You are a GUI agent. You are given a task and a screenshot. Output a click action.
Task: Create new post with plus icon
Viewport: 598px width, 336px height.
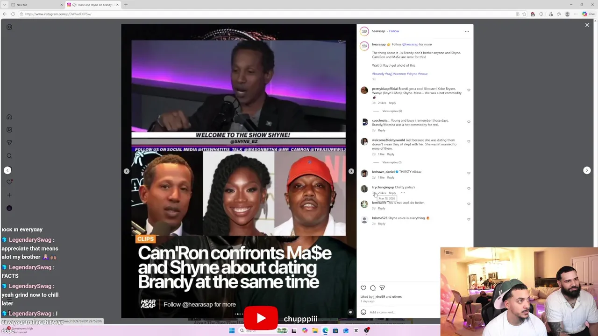tap(9, 195)
